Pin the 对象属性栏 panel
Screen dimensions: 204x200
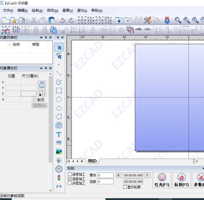[x=46, y=68]
